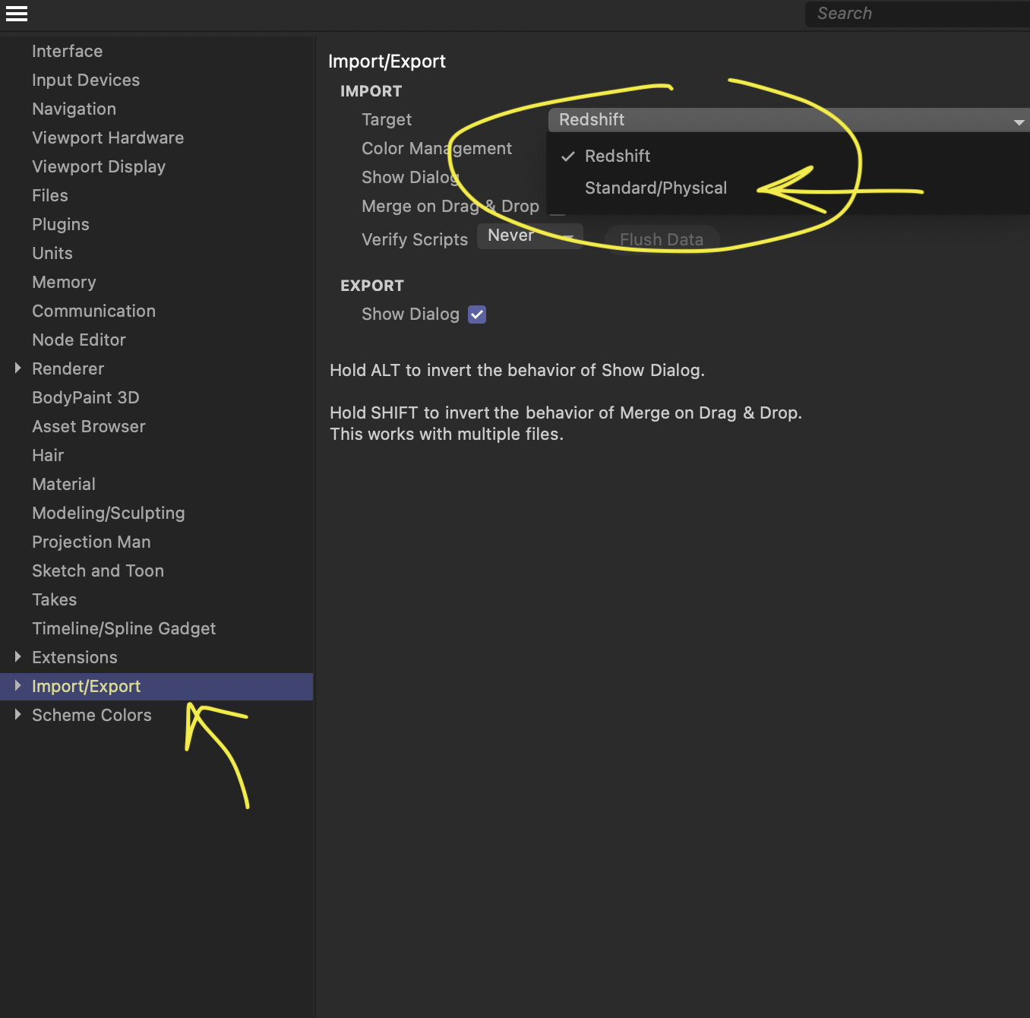Select the Renderer category
The height and width of the screenshot is (1018, 1030).
[68, 368]
